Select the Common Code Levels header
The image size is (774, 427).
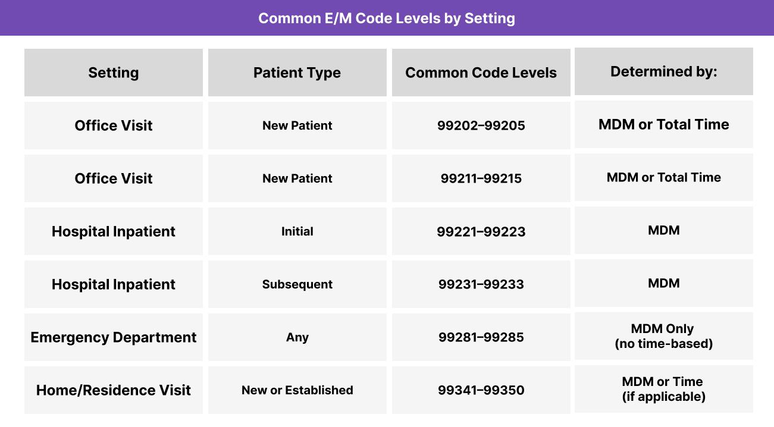(481, 73)
